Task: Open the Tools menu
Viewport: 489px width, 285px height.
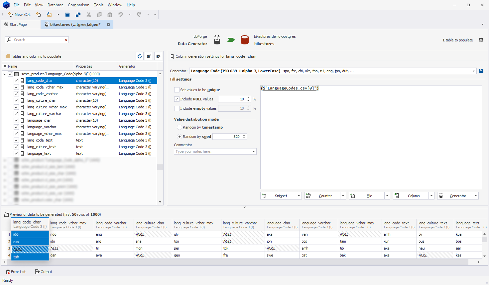Action: (98, 5)
